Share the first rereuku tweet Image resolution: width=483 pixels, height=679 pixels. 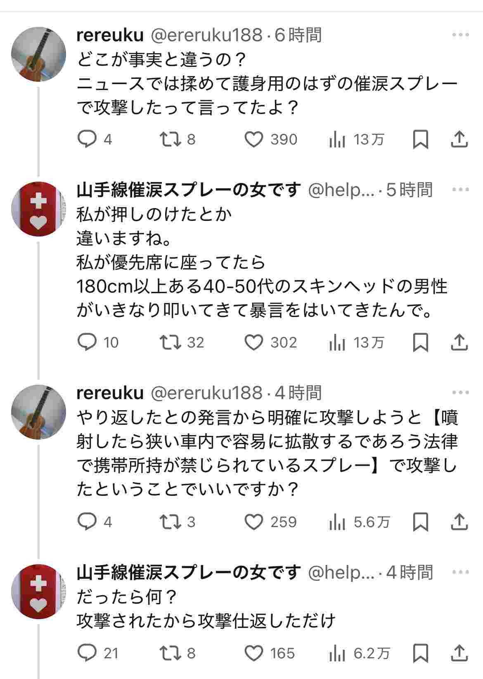pos(459,140)
